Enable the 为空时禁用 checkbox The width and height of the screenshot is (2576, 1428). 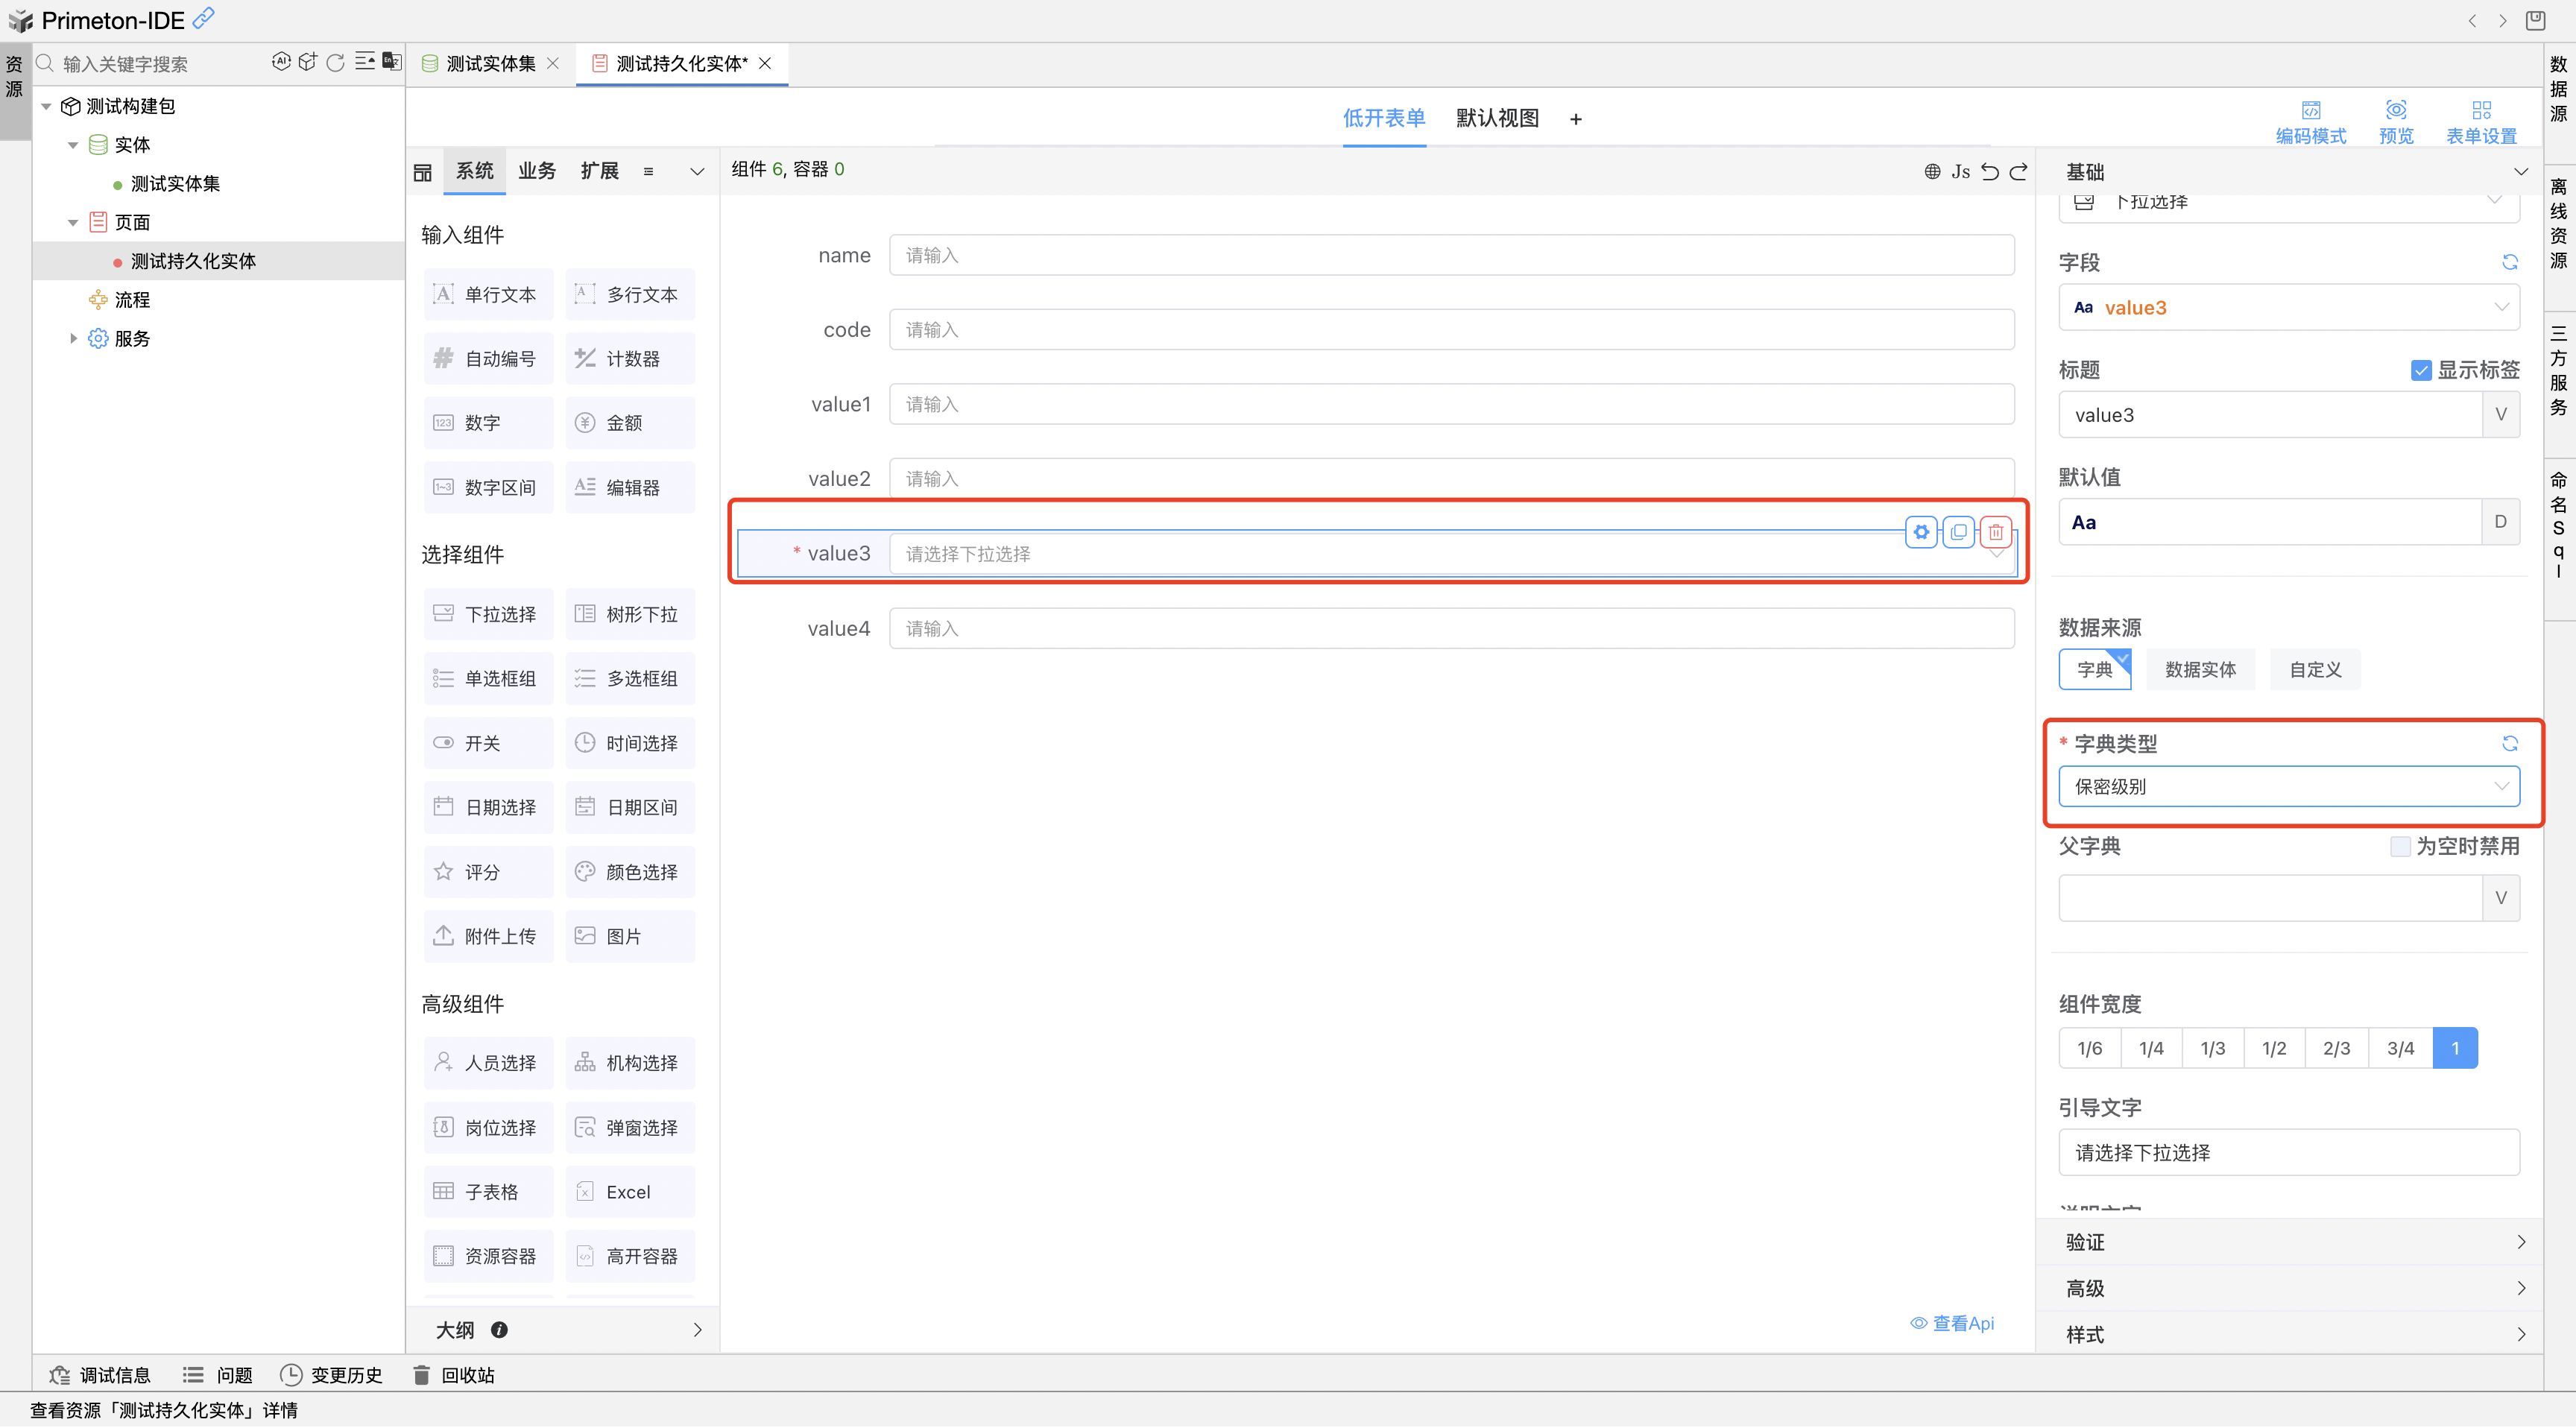pyautogui.click(x=2400, y=845)
